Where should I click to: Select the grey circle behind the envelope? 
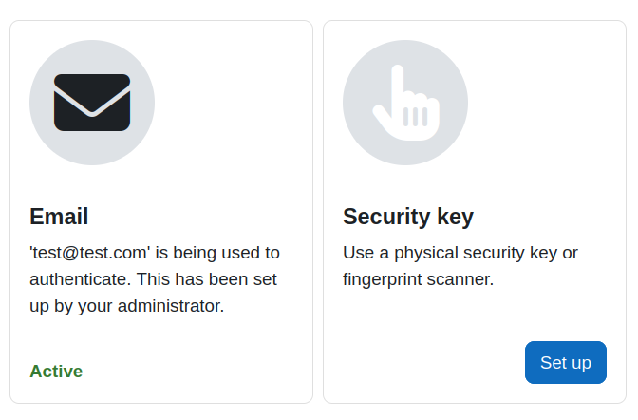pyautogui.click(x=92, y=103)
